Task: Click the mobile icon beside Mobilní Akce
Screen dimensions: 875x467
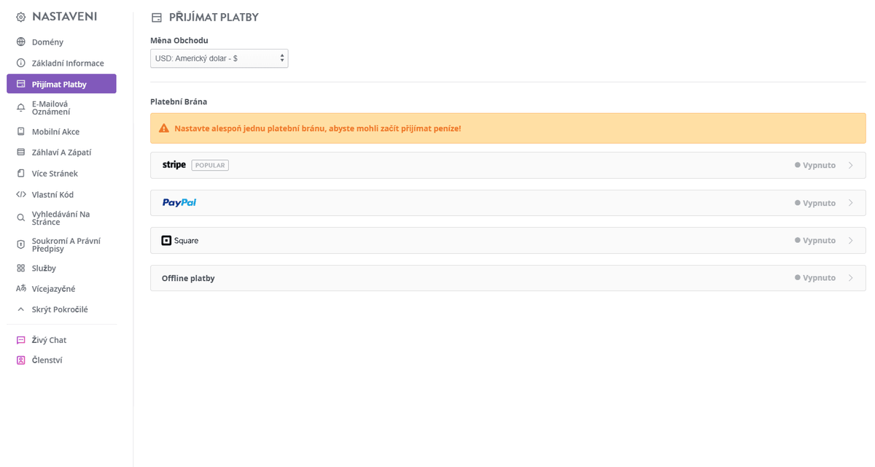Action: [21, 132]
